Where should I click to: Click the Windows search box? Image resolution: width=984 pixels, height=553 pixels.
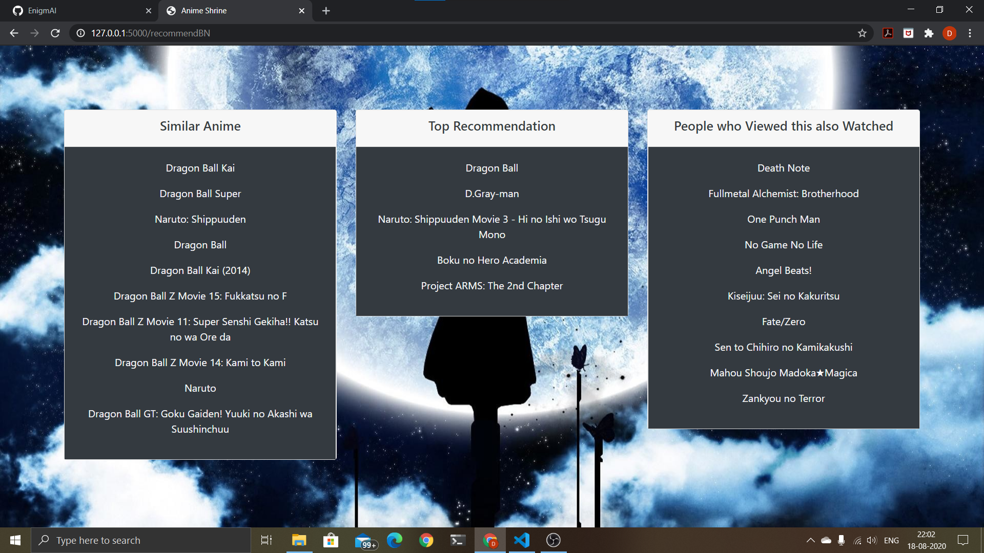pos(141,540)
